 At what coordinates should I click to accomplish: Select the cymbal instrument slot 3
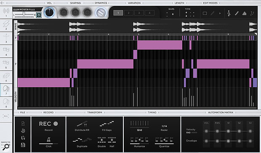pos(6,38)
